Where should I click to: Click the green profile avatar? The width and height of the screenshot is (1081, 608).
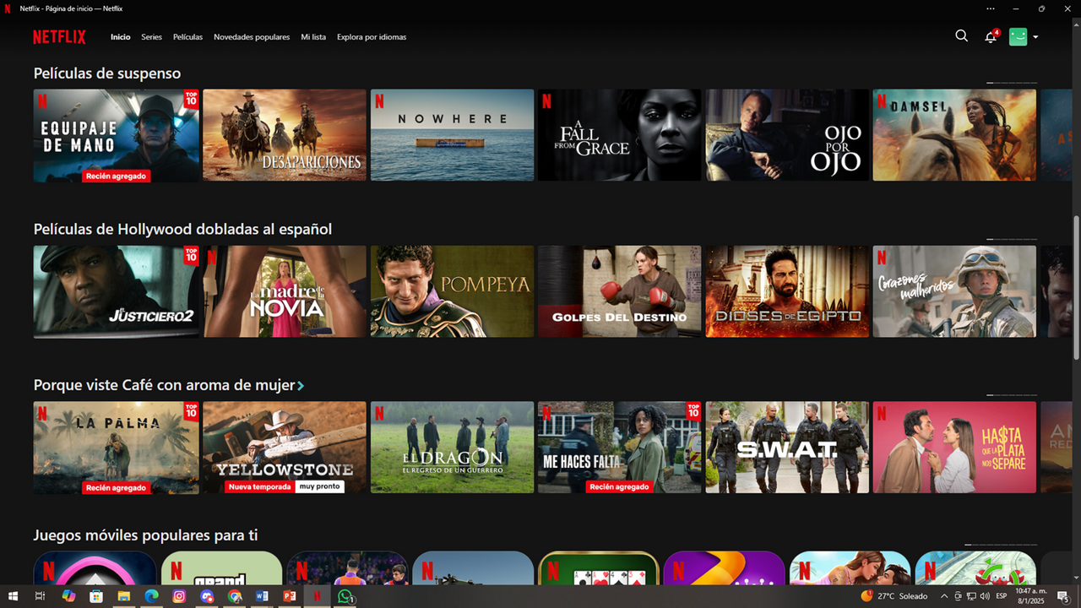click(1018, 36)
